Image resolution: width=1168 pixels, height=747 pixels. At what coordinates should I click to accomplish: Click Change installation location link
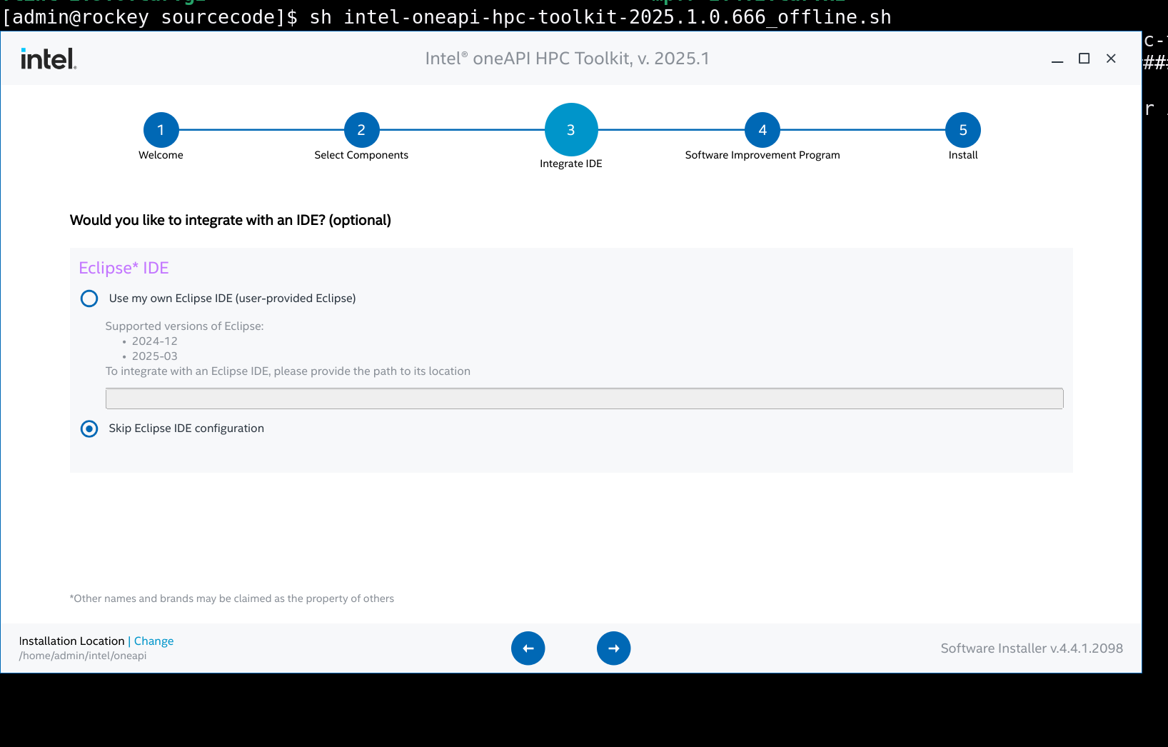click(154, 641)
